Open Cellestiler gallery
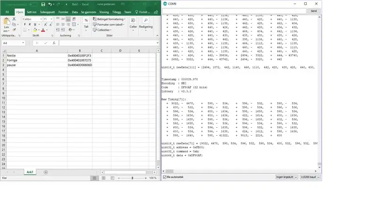This screenshot has width=377, height=219. [x=102, y=30]
